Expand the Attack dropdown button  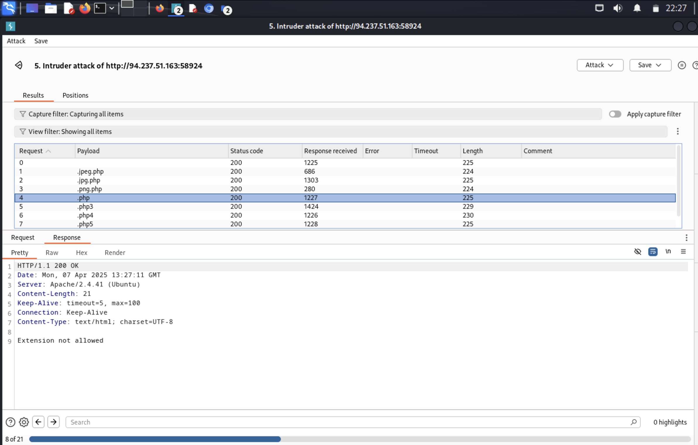[600, 65]
